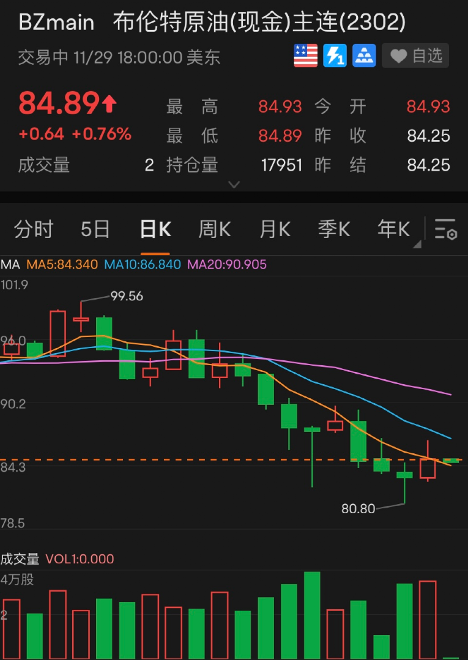Screen dimensions: 468x660
Task: Tap the current price 84.89
Action: (59, 103)
